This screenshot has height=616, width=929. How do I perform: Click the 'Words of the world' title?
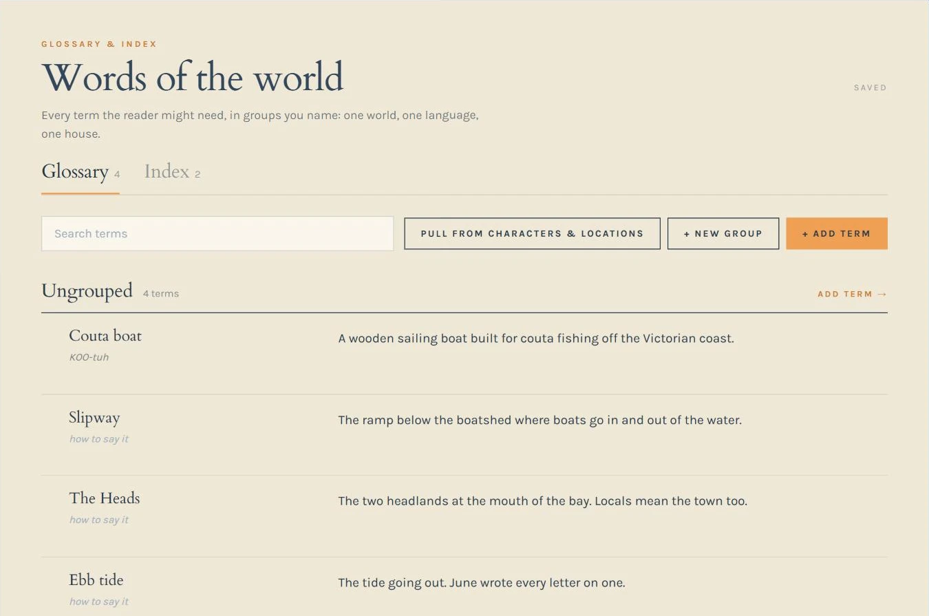pyautogui.click(x=193, y=77)
